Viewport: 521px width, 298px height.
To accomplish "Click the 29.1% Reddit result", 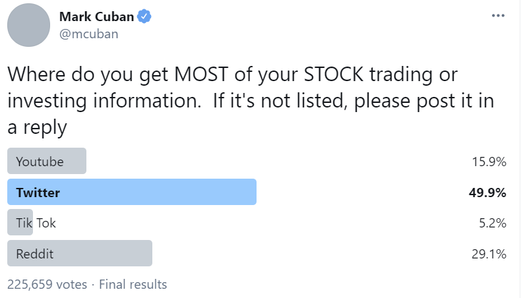I will [x=489, y=254].
